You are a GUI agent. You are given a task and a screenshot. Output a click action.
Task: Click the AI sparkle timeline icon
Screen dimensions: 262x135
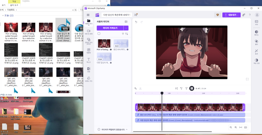136,88
